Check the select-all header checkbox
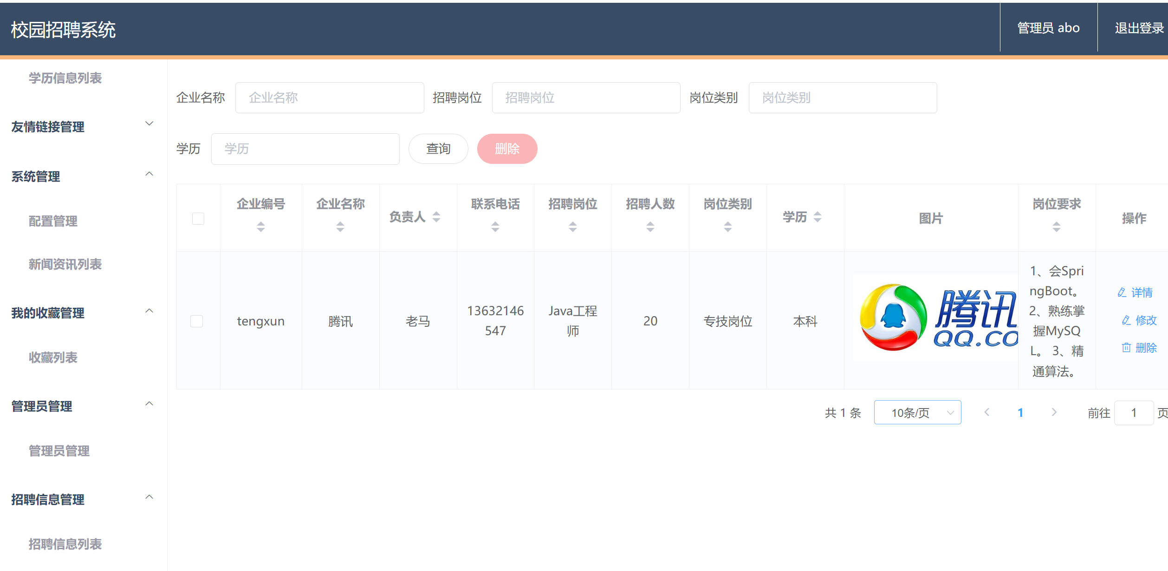Image resolution: width=1168 pixels, height=571 pixels. click(x=198, y=218)
